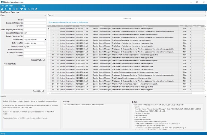Click the Event Log title above the grid
Screen dimensions: 207x135
[x=127, y=19]
